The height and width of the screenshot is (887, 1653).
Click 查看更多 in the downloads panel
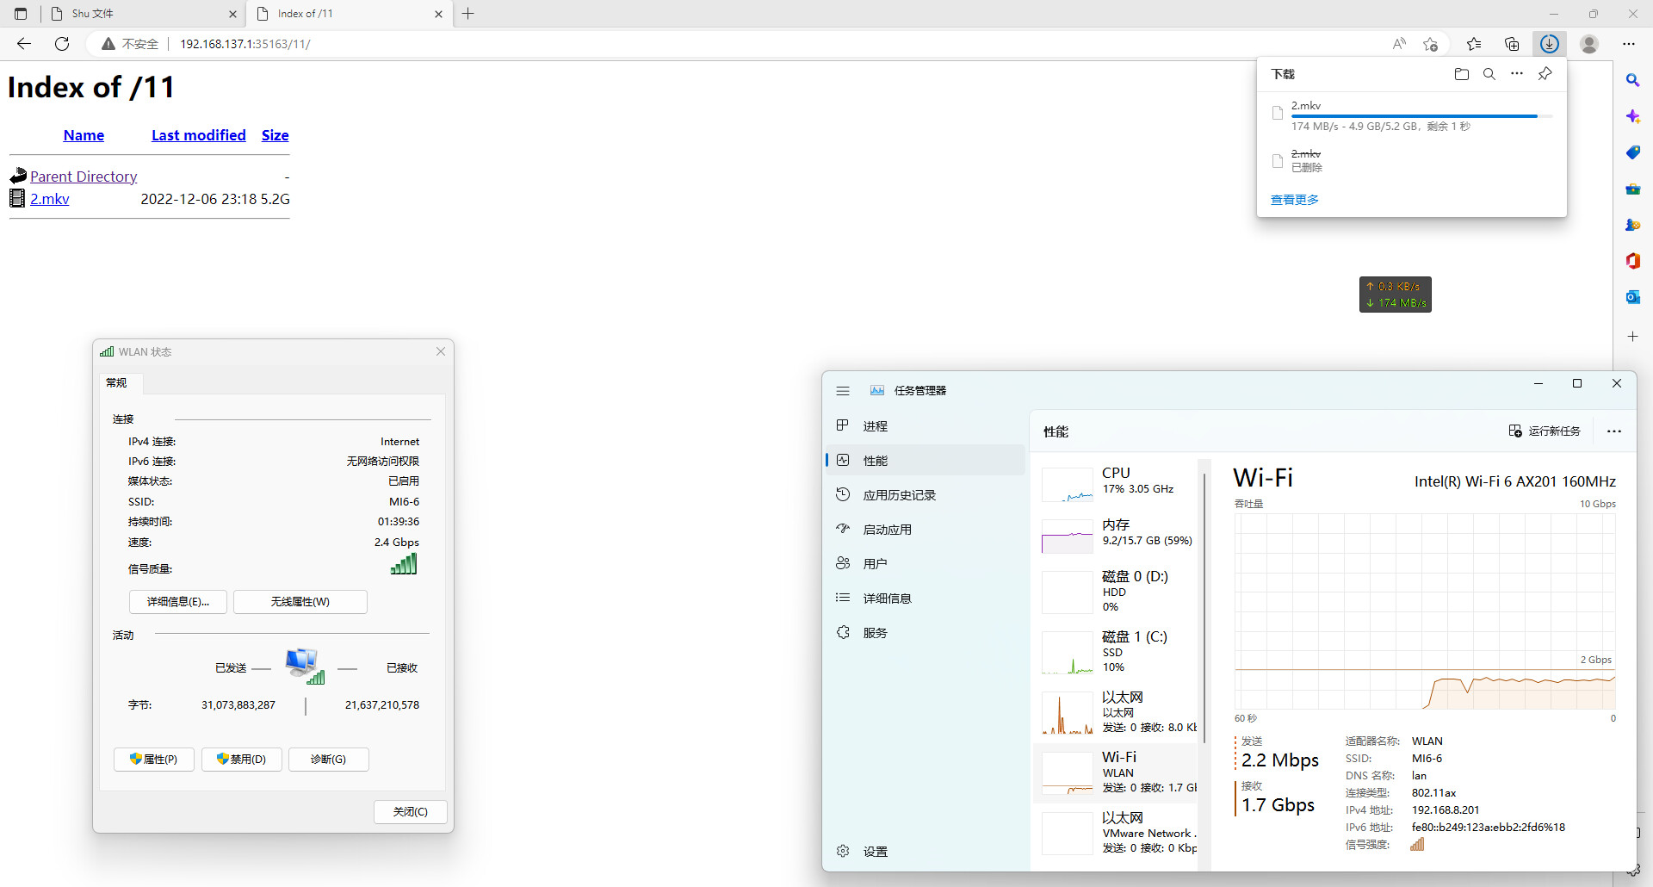[1295, 200]
